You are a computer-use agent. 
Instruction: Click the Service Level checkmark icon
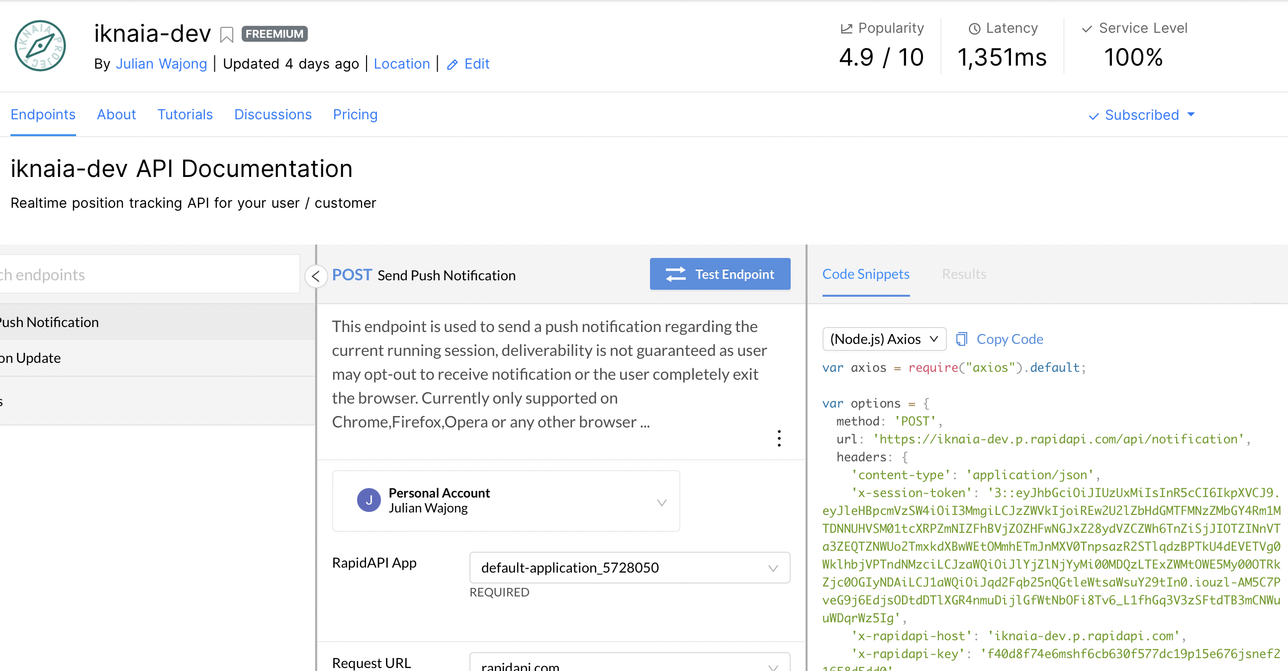click(1087, 28)
